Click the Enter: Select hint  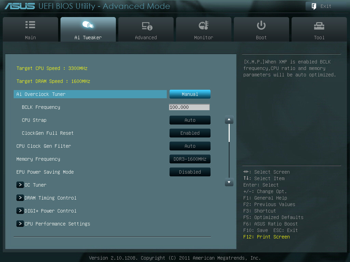[x=261, y=185]
